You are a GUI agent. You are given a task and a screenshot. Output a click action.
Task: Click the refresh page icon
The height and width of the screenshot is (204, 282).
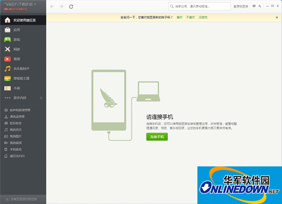(71, 7)
